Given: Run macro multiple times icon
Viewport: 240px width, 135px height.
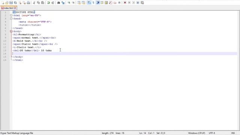Looking at the screenshot, I should click(x=138, y=3).
